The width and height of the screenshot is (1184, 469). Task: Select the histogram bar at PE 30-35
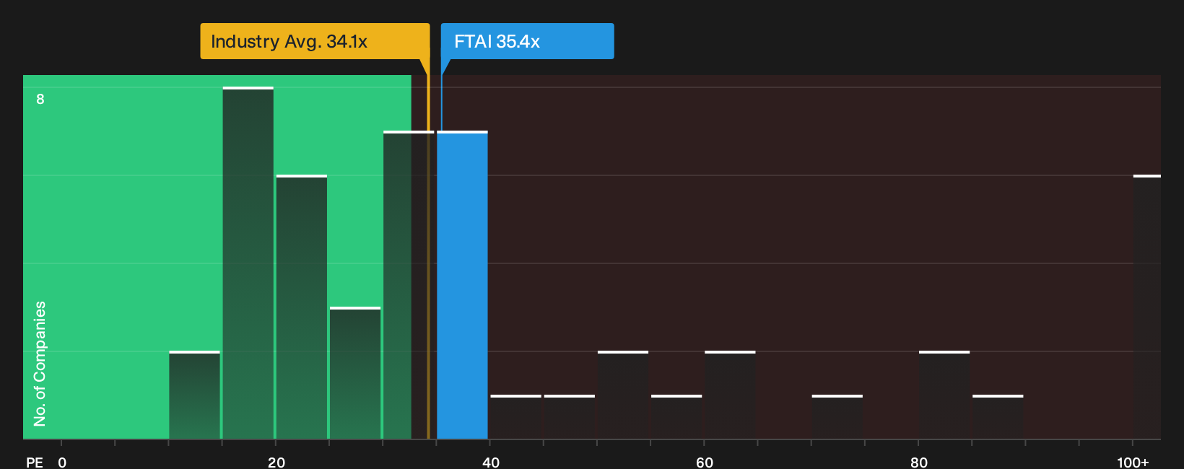point(409,285)
